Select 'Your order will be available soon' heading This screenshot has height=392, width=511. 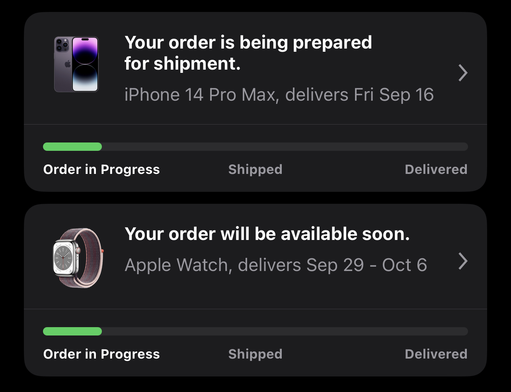267,234
